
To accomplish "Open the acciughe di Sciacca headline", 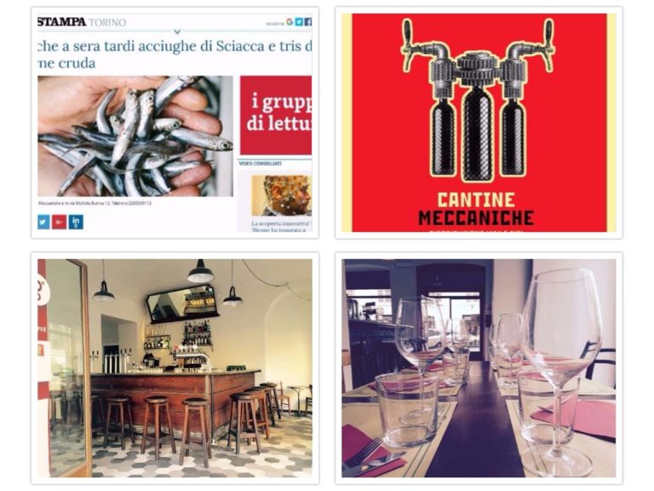I will [x=175, y=55].
